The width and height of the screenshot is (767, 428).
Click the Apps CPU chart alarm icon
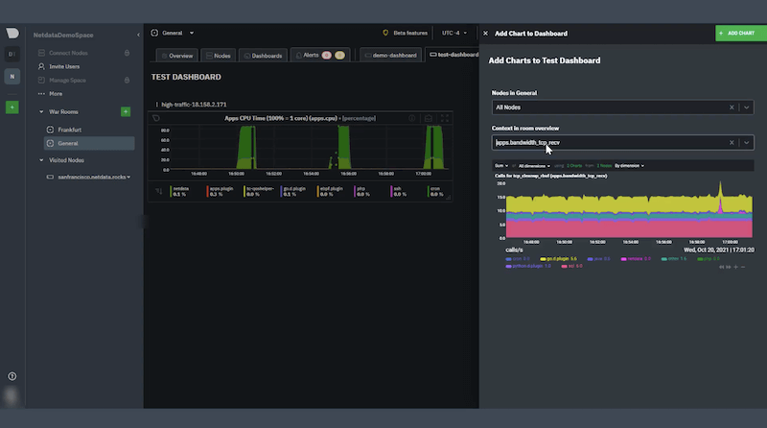click(x=429, y=118)
